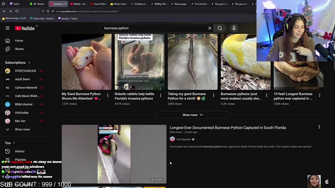Open Home in the sidebar
This screenshot has height=188, width=335.
tap(25, 41)
